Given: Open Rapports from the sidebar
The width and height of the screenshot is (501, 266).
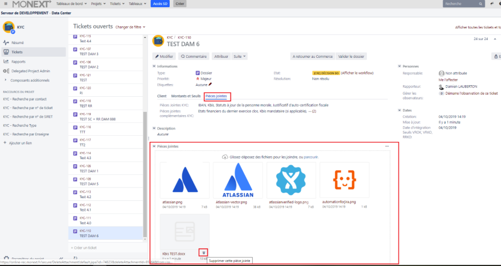Looking at the screenshot, I should click(18, 61).
